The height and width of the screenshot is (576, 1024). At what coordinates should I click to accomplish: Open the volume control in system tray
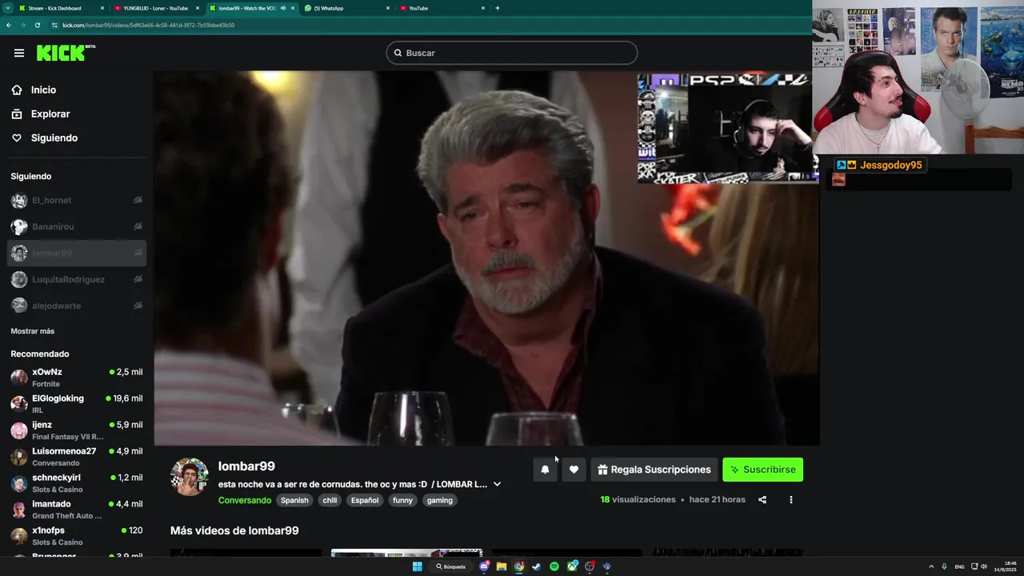click(x=984, y=566)
